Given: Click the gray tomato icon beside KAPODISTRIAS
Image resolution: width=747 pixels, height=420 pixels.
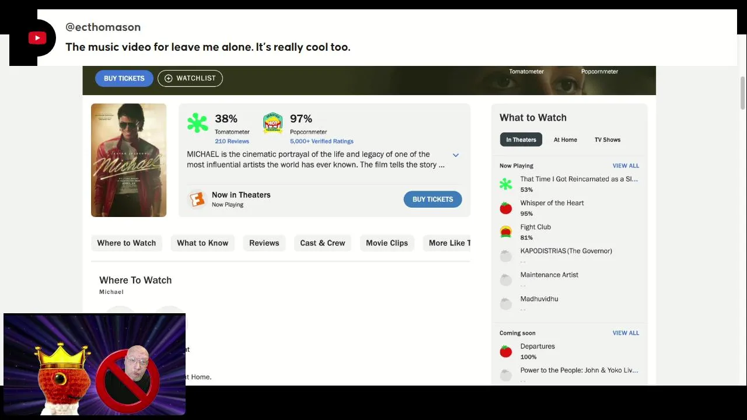Looking at the screenshot, I should coord(506,256).
